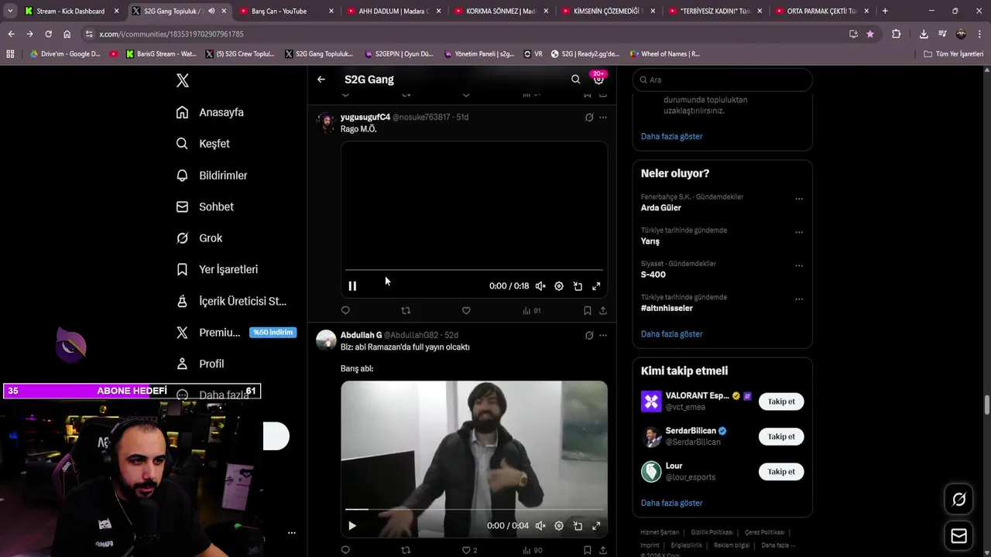Click back arrow beside S2G Gang
Screen dimensions: 991x557
[321, 80]
